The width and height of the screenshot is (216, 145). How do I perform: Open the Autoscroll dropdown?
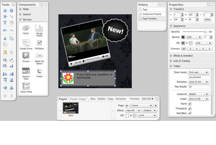click(x=199, y=94)
